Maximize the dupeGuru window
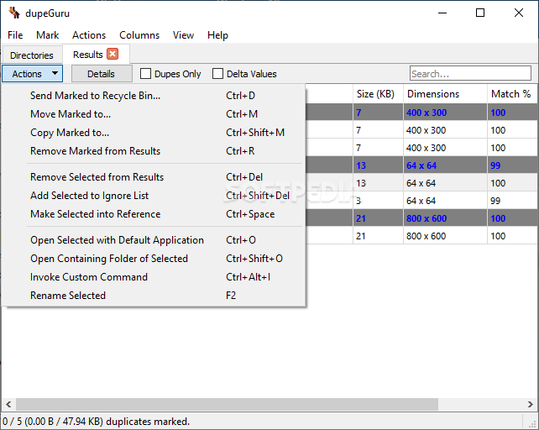The image size is (539, 430). (x=480, y=13)
